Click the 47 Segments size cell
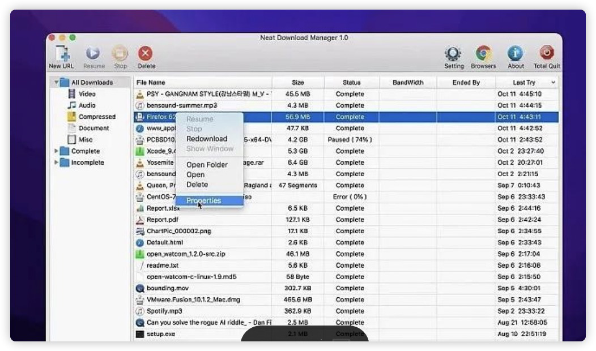596x351 pixels. coord(297,185)
